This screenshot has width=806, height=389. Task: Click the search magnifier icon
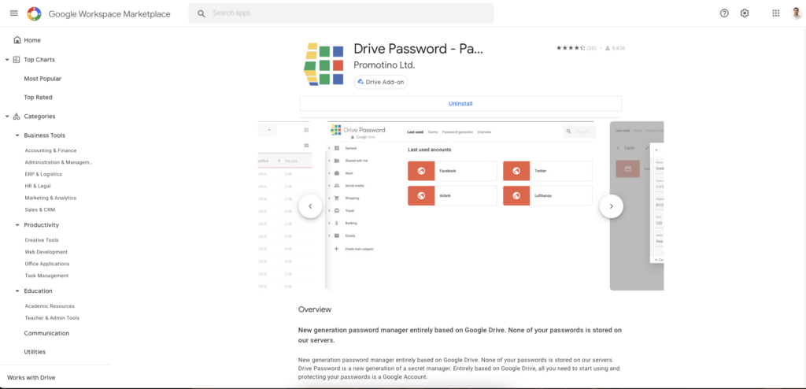point(201,13)
